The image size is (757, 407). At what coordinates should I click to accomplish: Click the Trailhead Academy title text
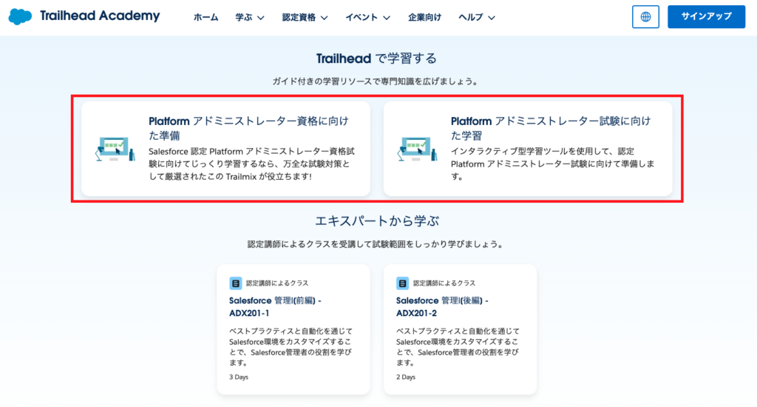click(x=100, y=16)
